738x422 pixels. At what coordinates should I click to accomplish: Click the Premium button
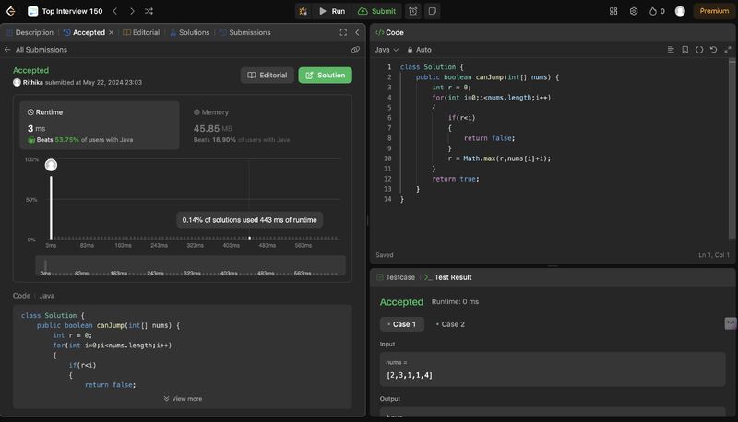(713, 11)
